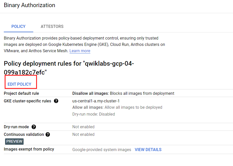Screen dimensions: 233x166
Task: Click the Project default rule label
Action: pos(21,93)
